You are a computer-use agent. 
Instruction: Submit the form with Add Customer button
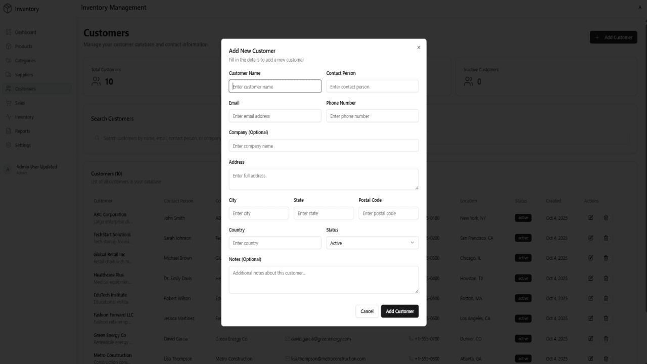coord(400,311)
